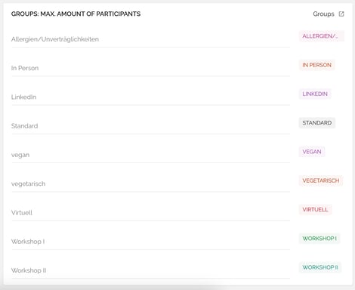
Task: Select the STANDARD group tag
Action: [x=317, y=123]
